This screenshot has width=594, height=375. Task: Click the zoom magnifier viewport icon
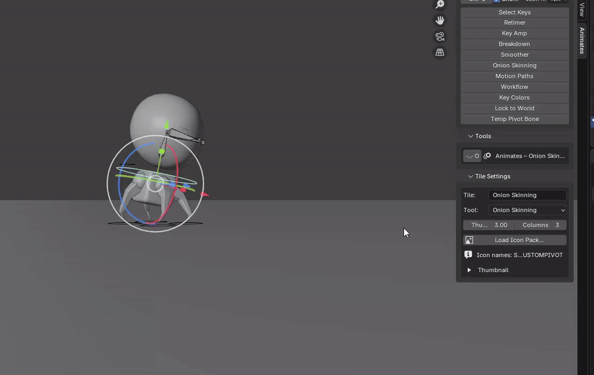click(440, 4)
